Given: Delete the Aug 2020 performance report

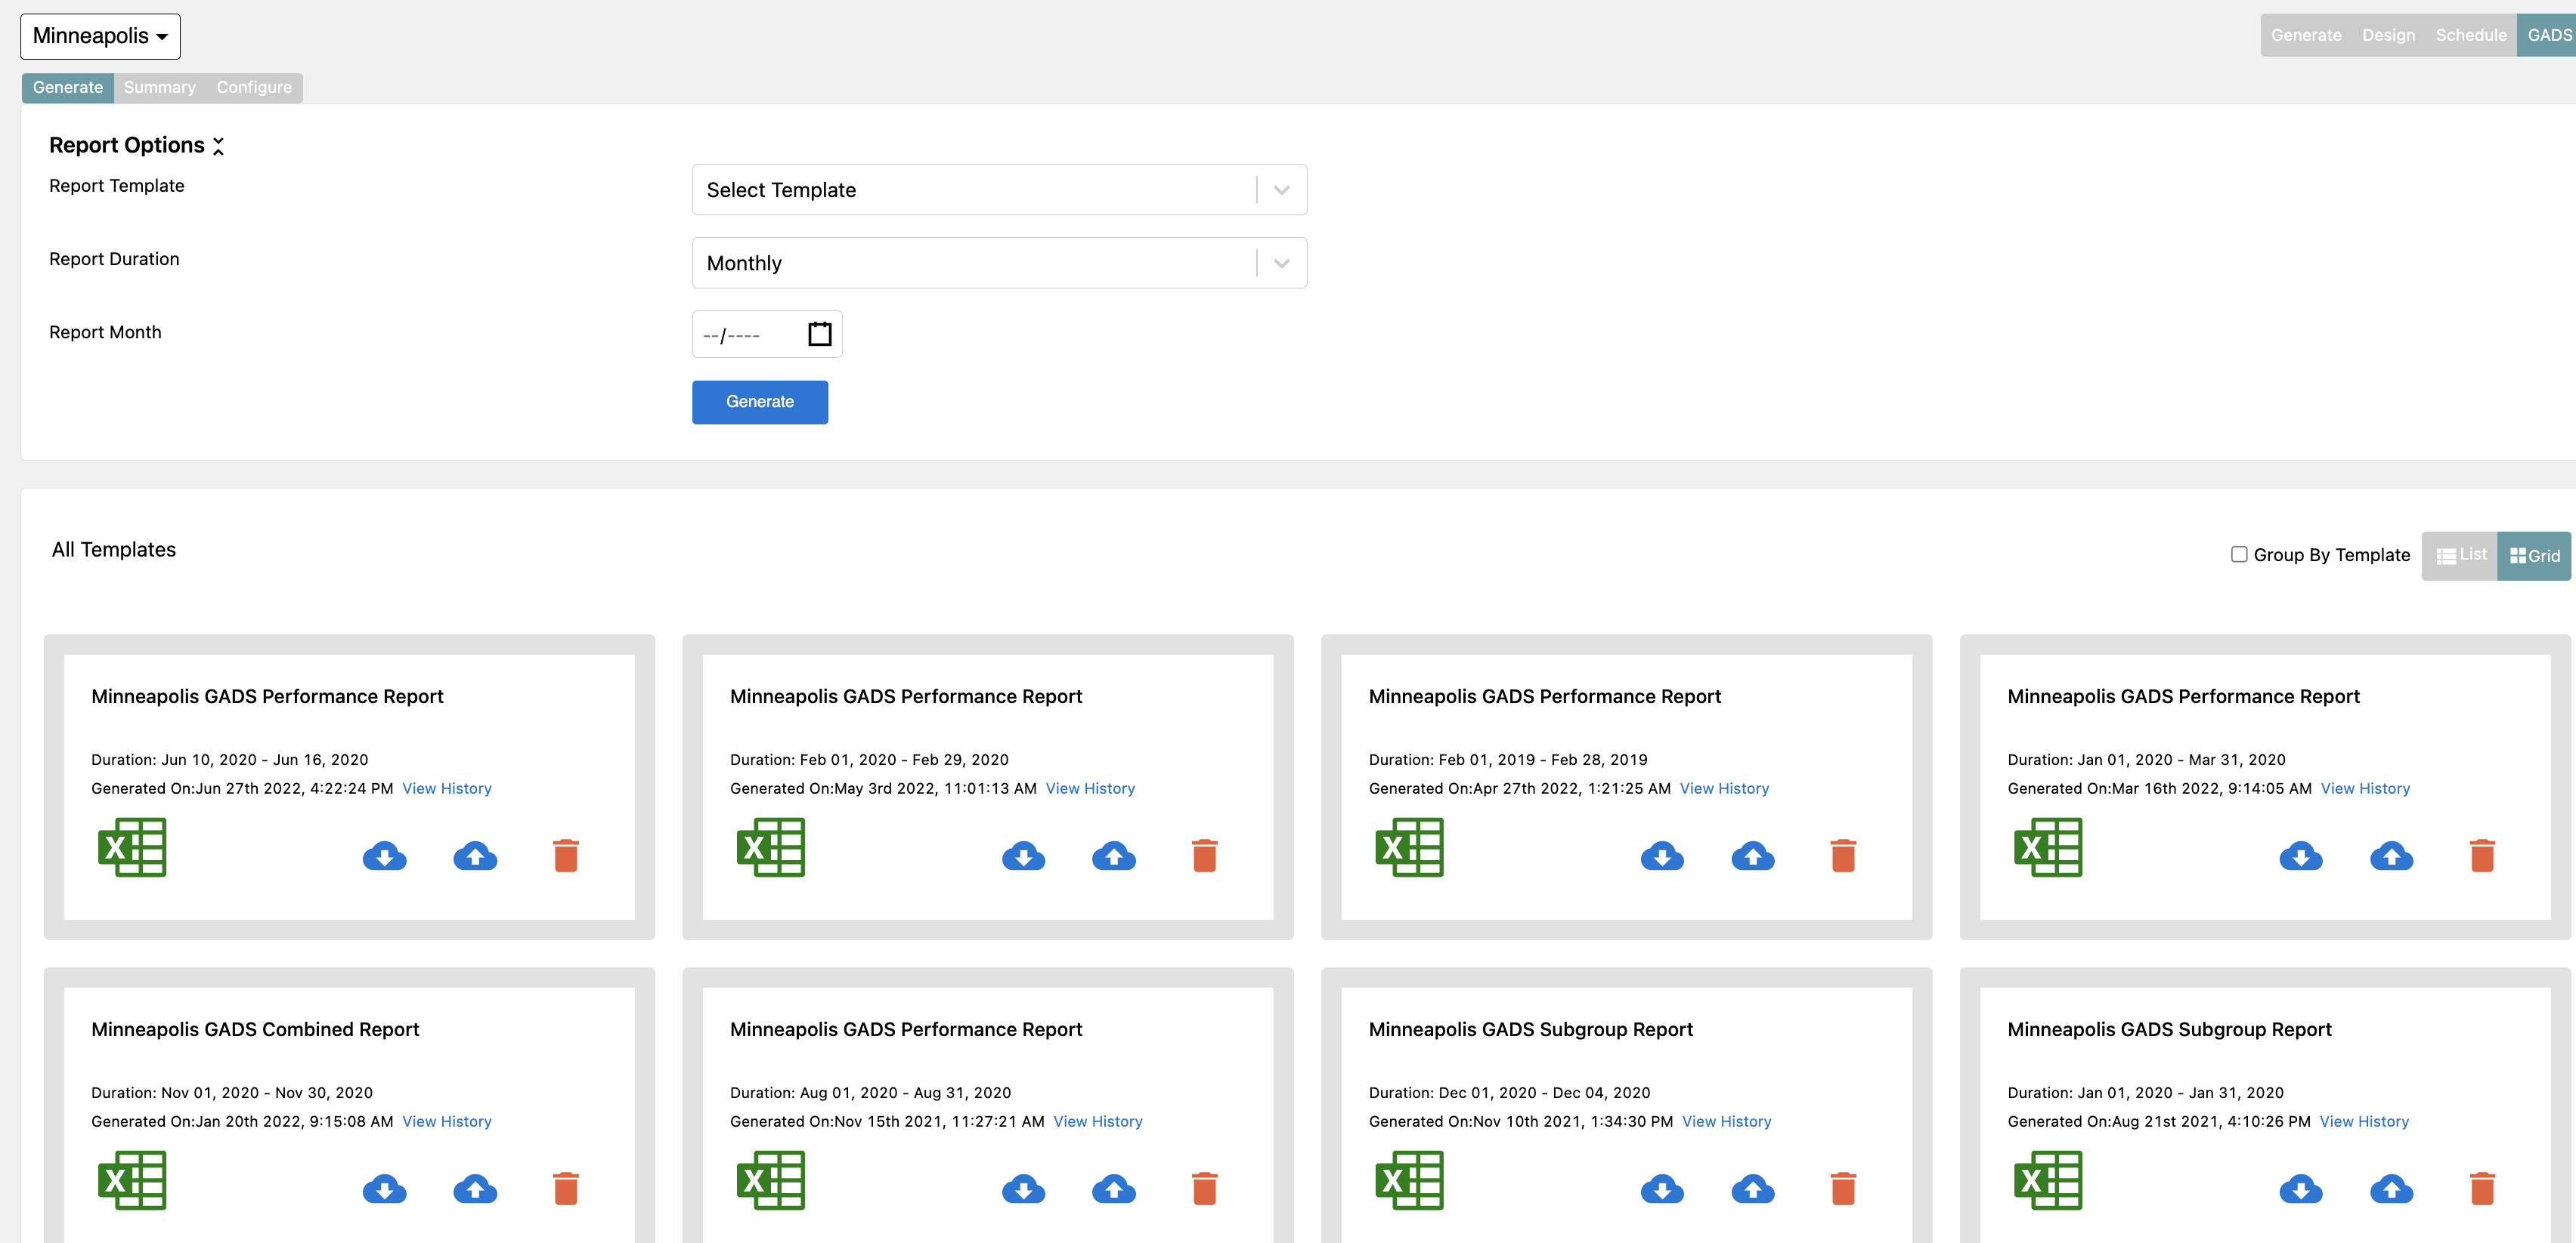Looking at the screenshot, I should 1204,1188.
